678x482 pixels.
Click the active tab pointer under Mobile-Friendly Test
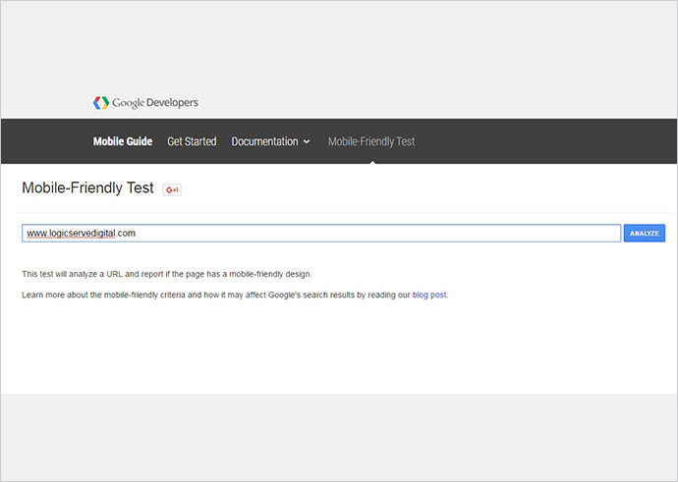click(371, 160)
